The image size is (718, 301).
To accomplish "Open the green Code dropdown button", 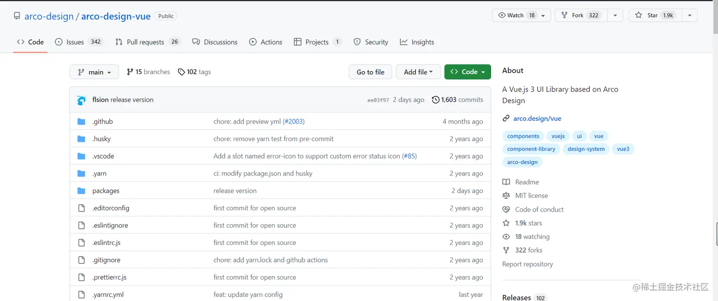I will click(x=467, y=72).
